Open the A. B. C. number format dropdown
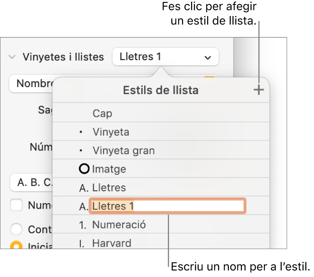Screen dimensions: 314x277 [31, 182]
